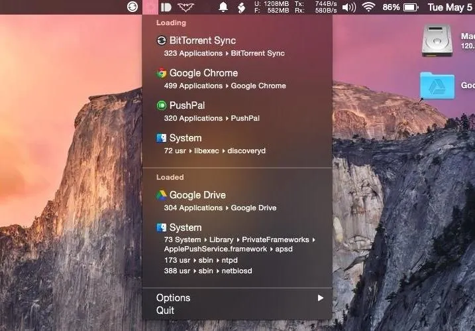Click the Loaded section header

coord(170,177)
